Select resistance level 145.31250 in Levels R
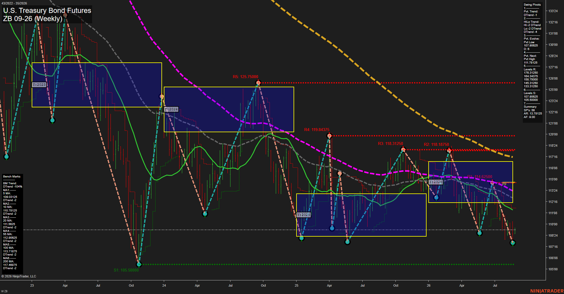The image size is (564, 294). click(x=531, y=83)
